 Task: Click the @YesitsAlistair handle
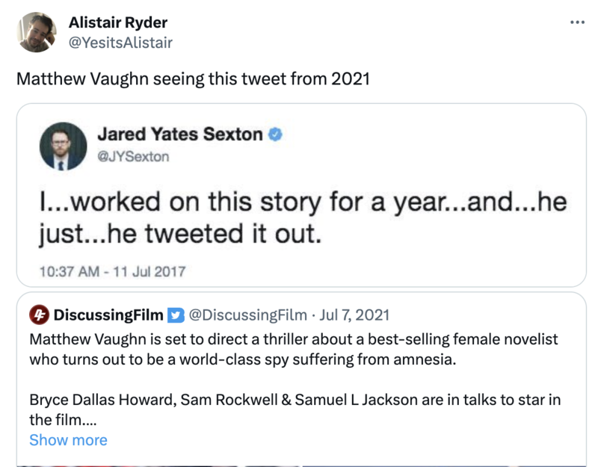[x=120, y=43]
